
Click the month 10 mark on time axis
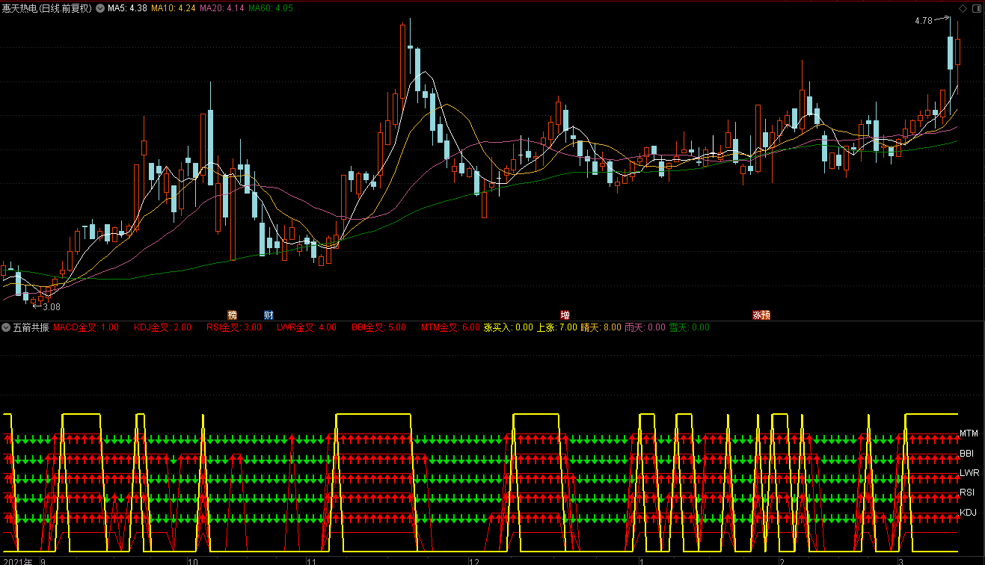192,561
